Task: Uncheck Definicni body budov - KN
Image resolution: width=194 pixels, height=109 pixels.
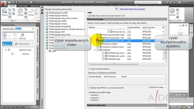Action: (98, 38)
